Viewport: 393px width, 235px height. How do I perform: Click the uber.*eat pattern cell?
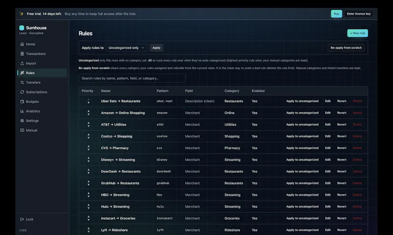(165, 101)
